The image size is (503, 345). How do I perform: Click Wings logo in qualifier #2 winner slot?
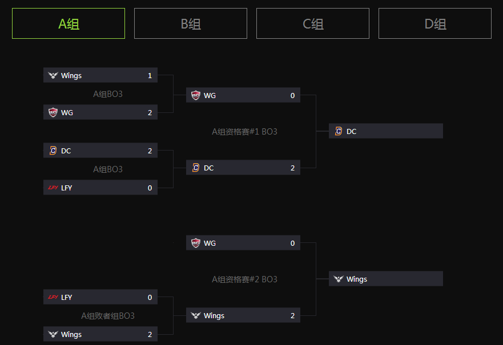tap(339, 279)
